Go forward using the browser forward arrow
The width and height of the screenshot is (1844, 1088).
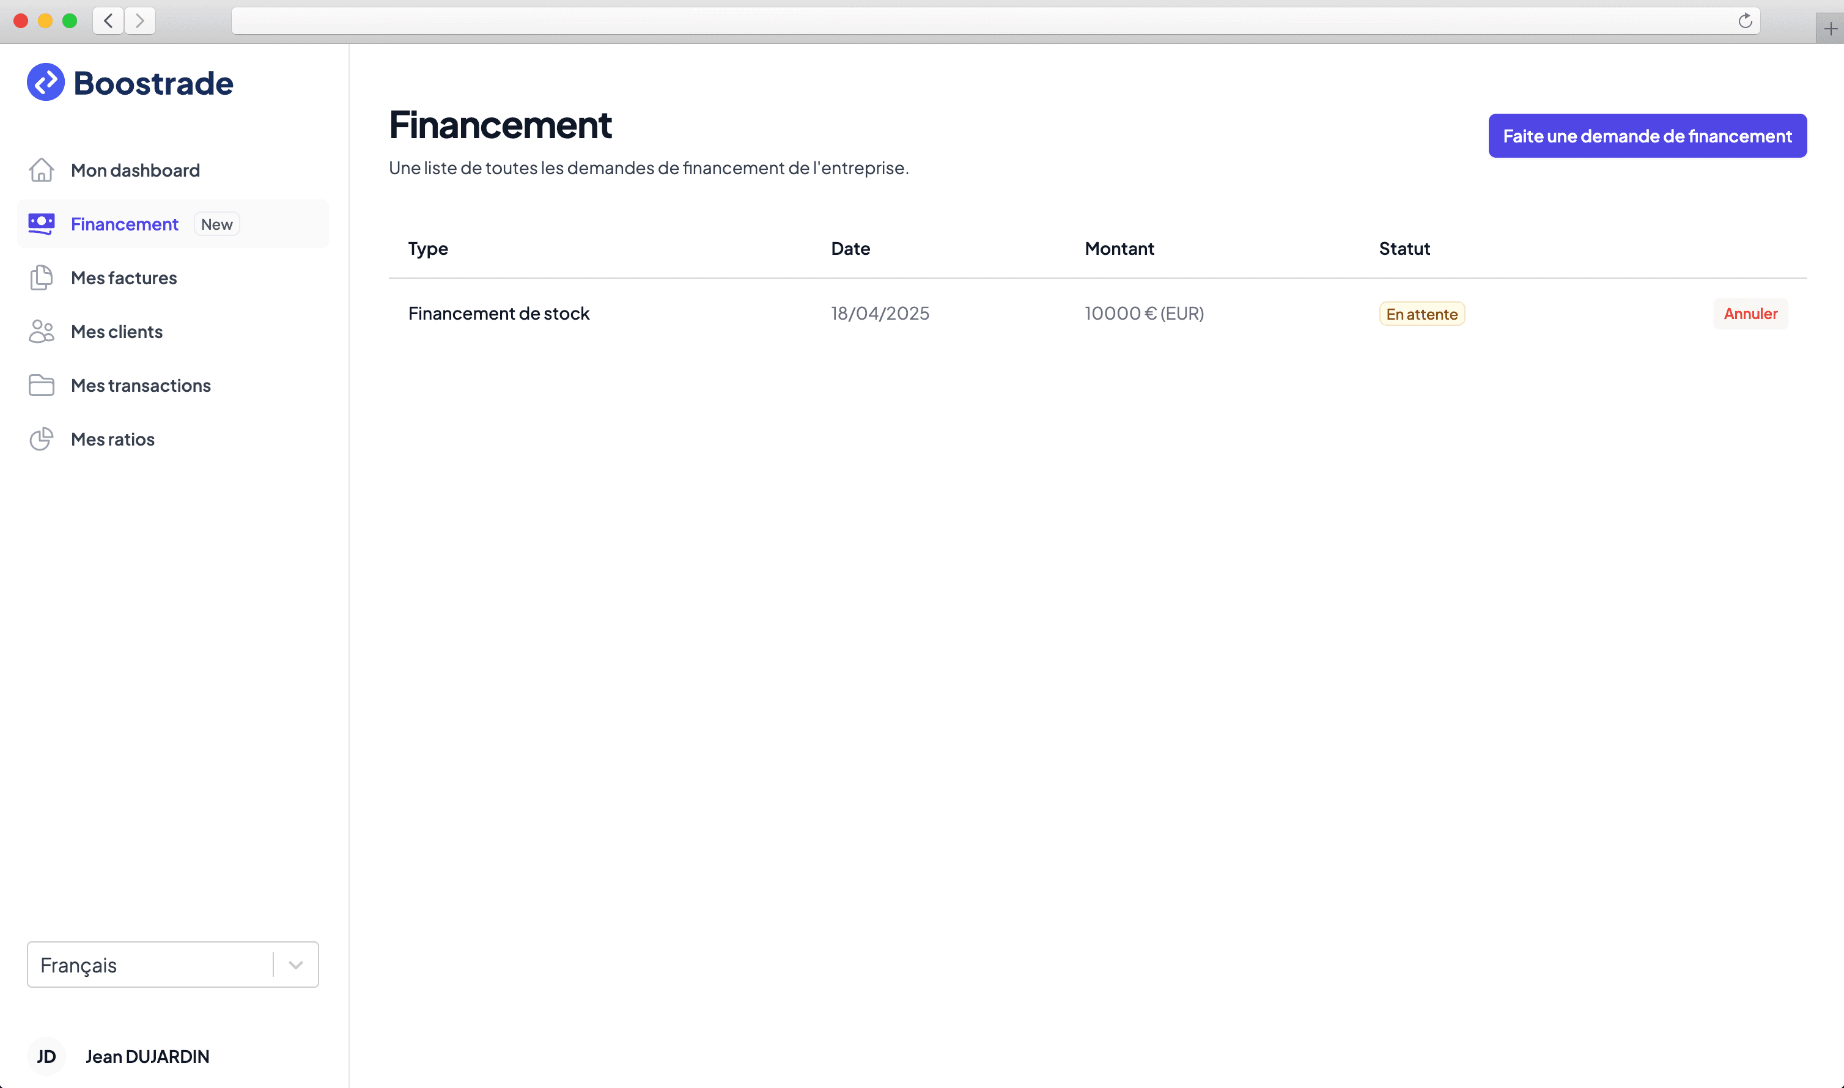coord(139,21)
